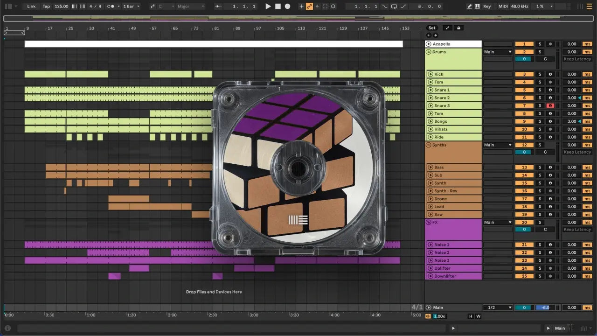
Task: Open Main track 1/2 output dropdown
Action: point(498,308)
